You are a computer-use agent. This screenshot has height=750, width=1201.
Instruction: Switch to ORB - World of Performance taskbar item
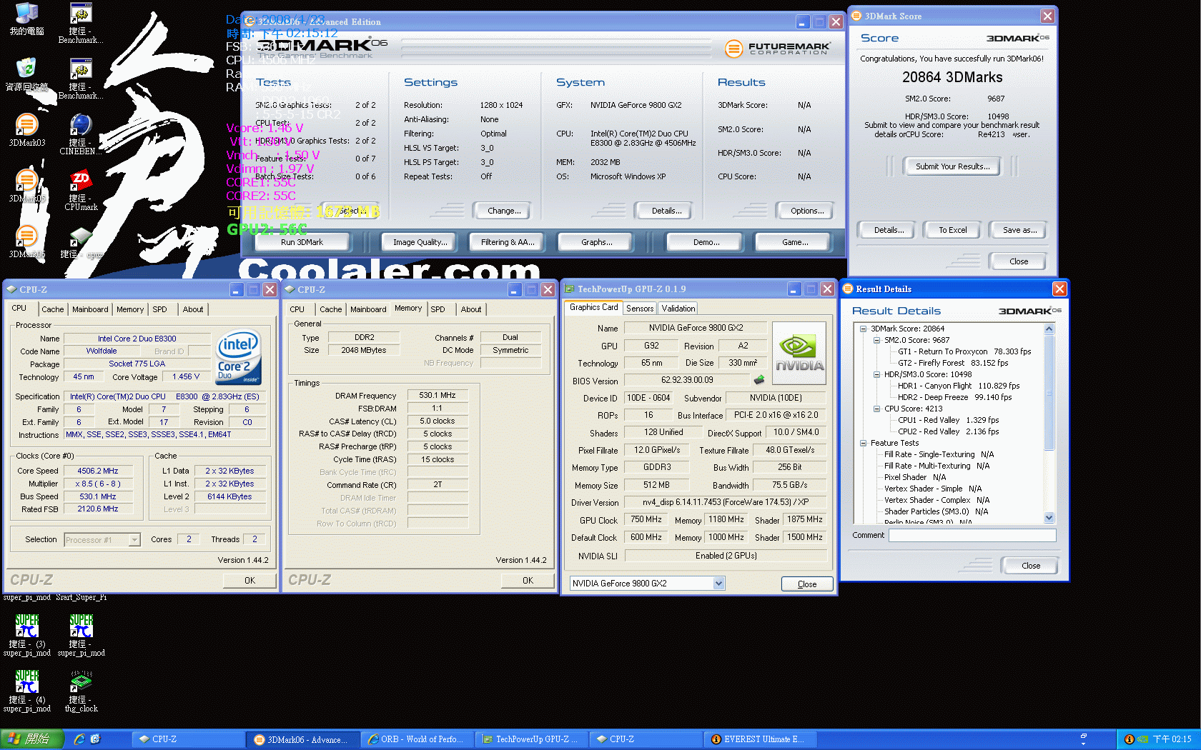coord(417,739)
